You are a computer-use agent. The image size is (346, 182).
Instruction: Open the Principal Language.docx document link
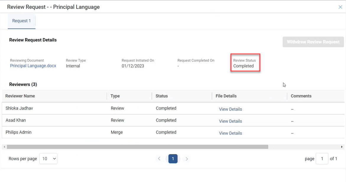pyautogui.click(x=33, y=66)
